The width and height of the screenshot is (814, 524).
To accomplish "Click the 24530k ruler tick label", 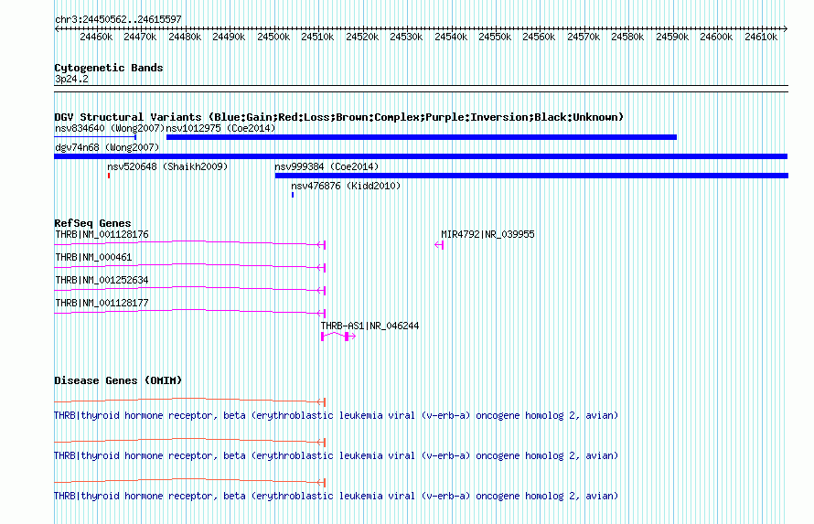I will click(x=406, y=37).
